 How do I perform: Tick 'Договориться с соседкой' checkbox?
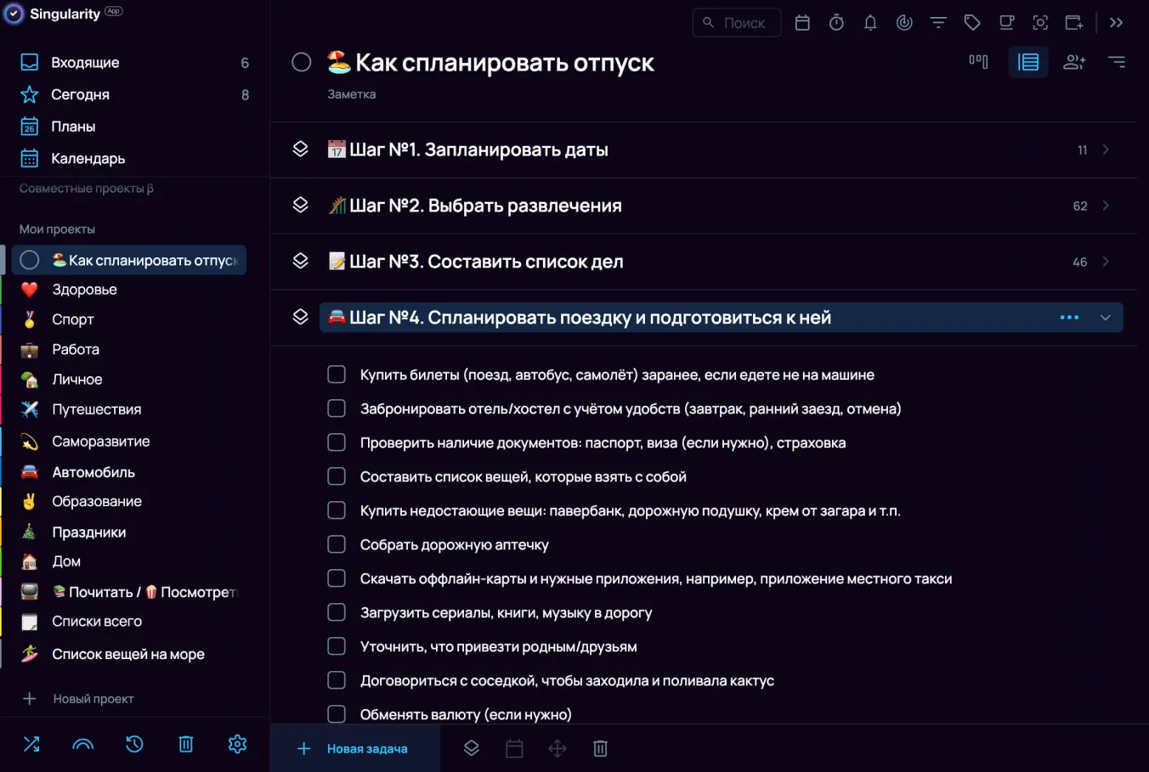point(337,680)
